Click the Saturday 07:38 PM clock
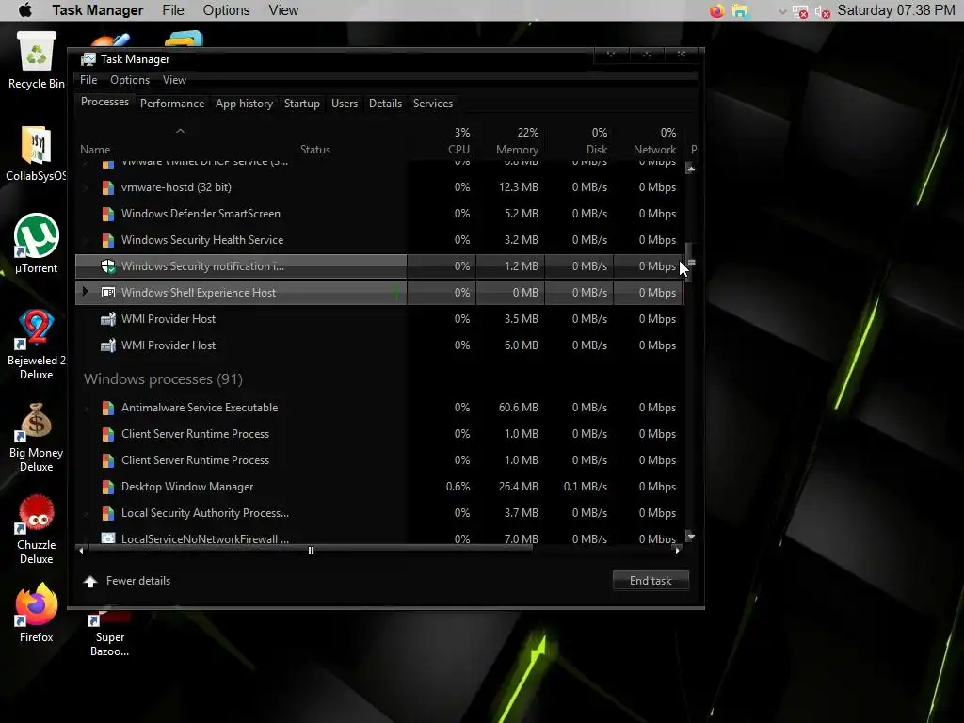This screenshot has width=964, height=723. point(896,10)
